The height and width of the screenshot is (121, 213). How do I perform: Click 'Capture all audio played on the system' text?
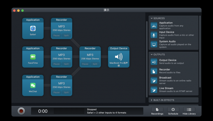[x=175, y=46]
